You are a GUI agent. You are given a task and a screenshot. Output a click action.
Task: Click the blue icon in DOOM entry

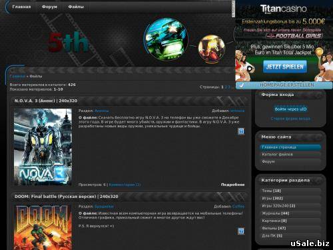click(x=241, y=231)
